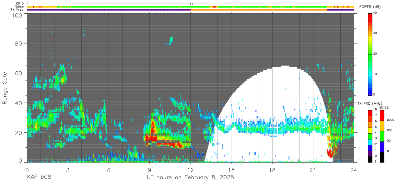This screenshot has height=184, width=398.
Task: Click the noise legend value 10000
Action: [x=389, y=120]
